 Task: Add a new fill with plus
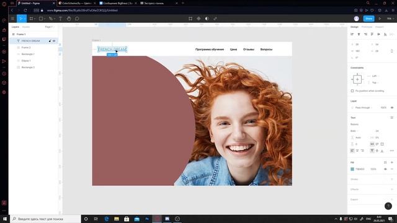click(392, 162)
